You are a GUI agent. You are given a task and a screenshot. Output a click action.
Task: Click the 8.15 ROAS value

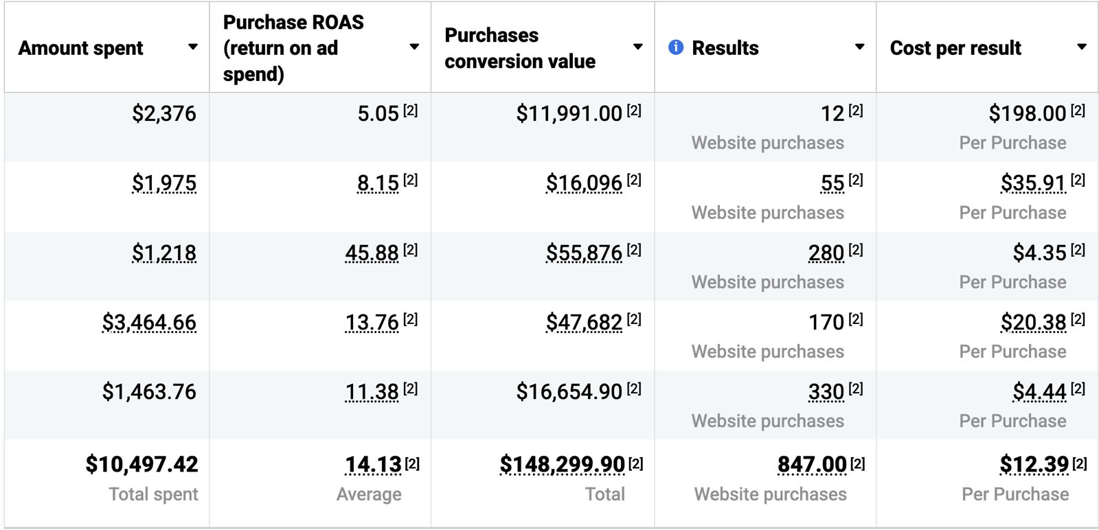378,183
